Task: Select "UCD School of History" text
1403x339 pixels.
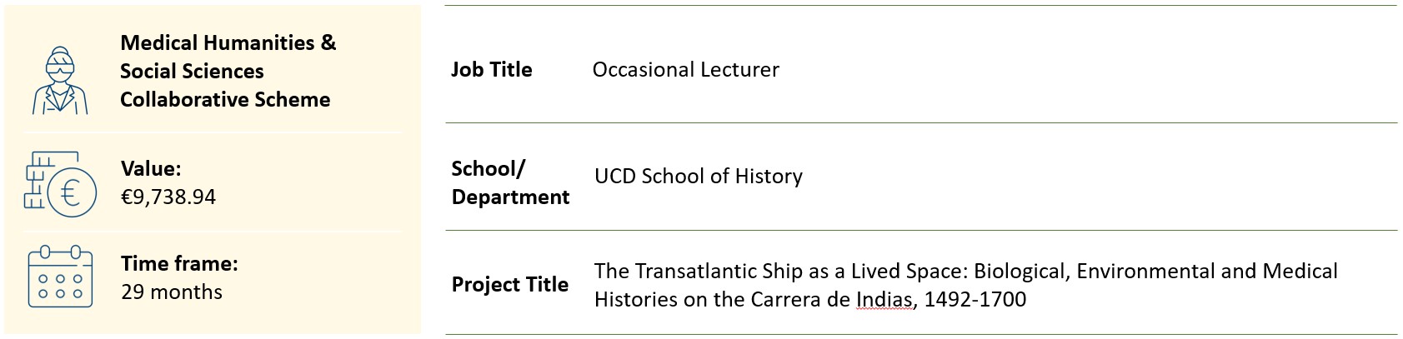Action: click(698, 176)
